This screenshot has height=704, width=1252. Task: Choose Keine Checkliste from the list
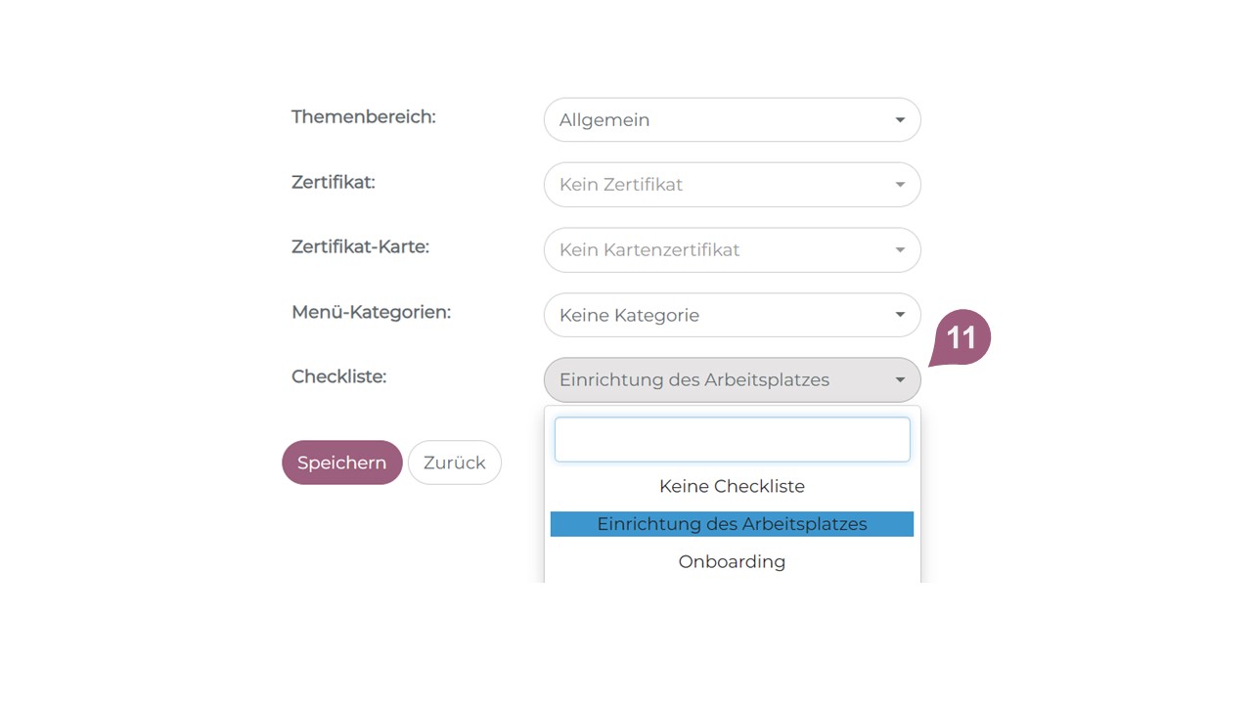click(732, 486)
